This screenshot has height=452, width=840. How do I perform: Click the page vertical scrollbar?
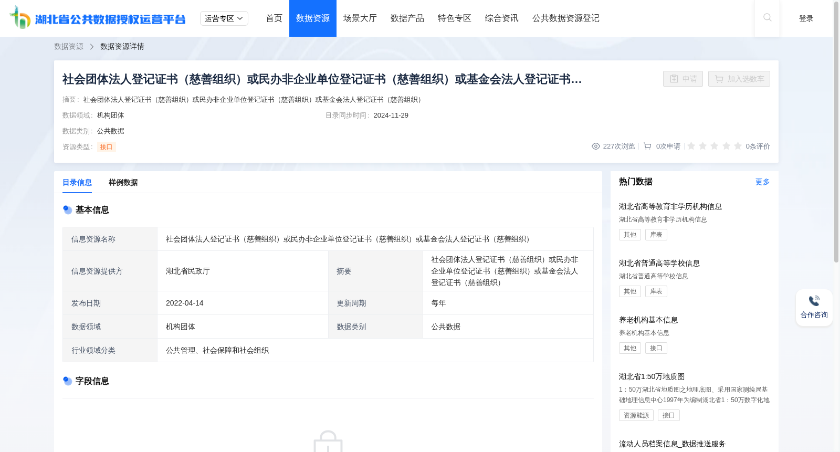click(836, 131)
